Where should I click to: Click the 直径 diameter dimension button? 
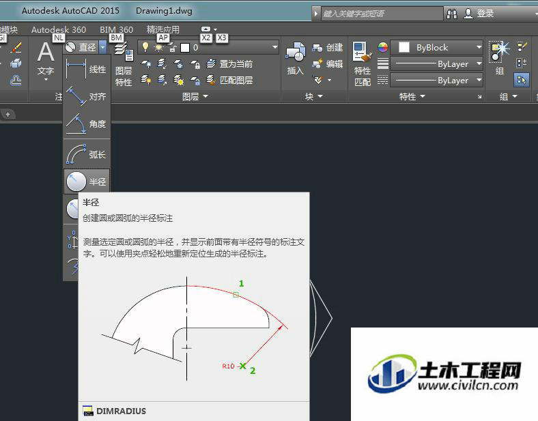coord(81,47)
